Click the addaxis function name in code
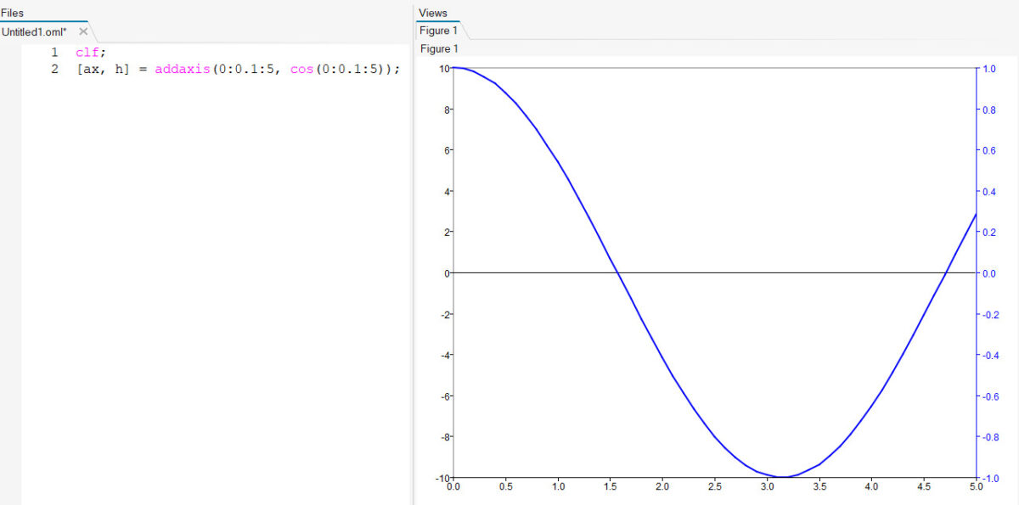 click(184, 69)
